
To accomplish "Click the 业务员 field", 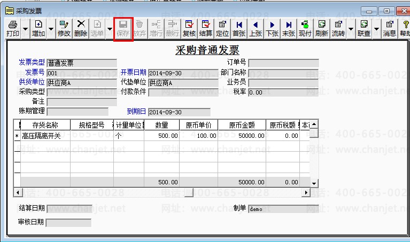I will pos(283,83).
